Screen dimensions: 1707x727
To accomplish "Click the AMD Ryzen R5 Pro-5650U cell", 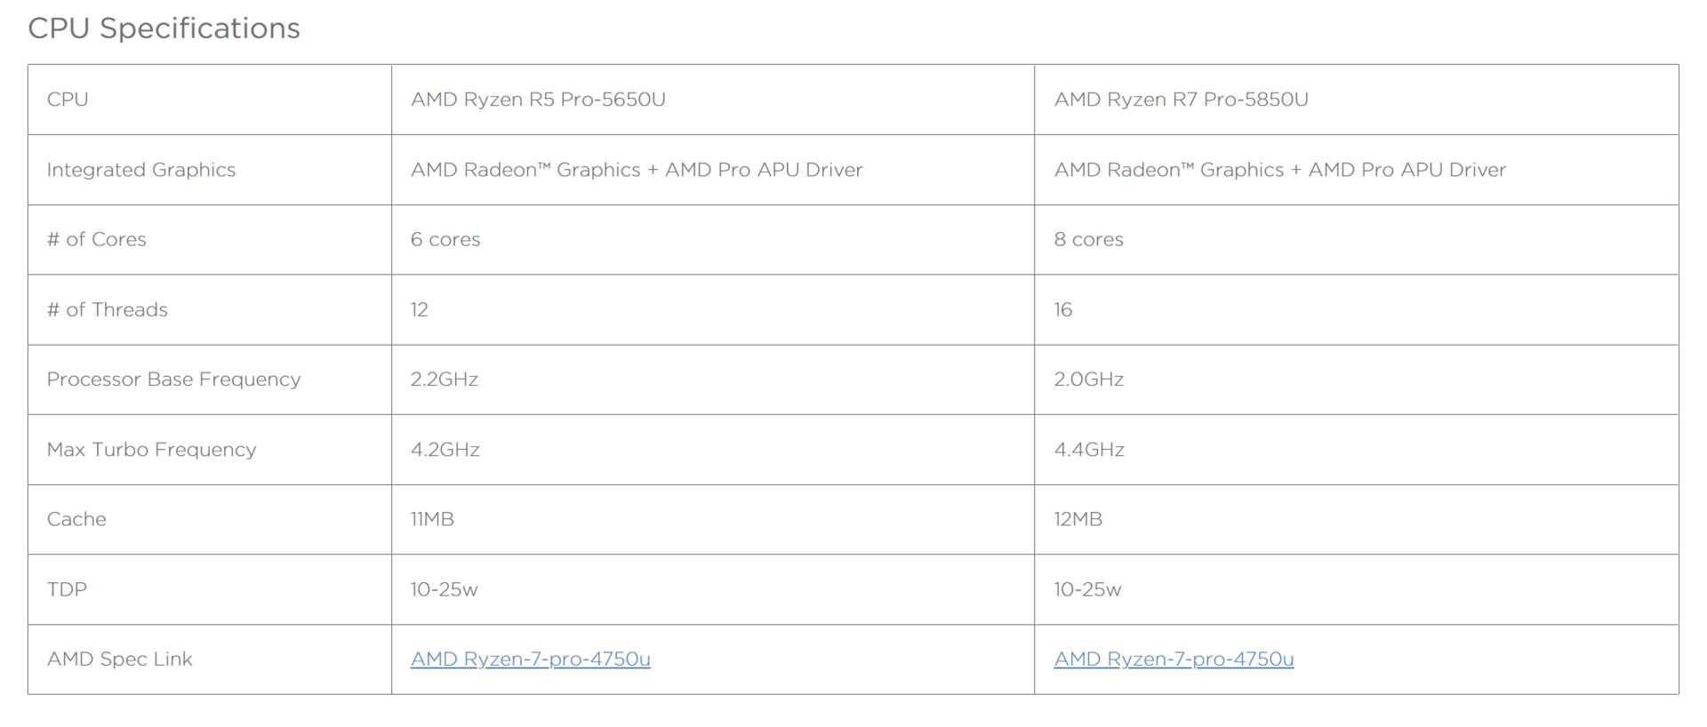I will [x=538, y=100].
